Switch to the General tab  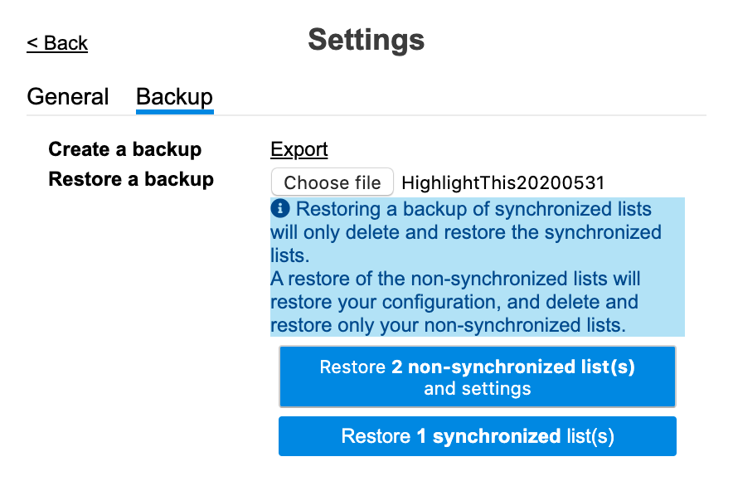[67, 96]
